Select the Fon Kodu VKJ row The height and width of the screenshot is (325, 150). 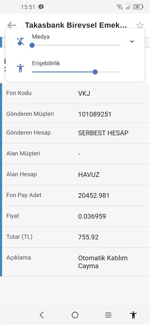tap(76, 93)
